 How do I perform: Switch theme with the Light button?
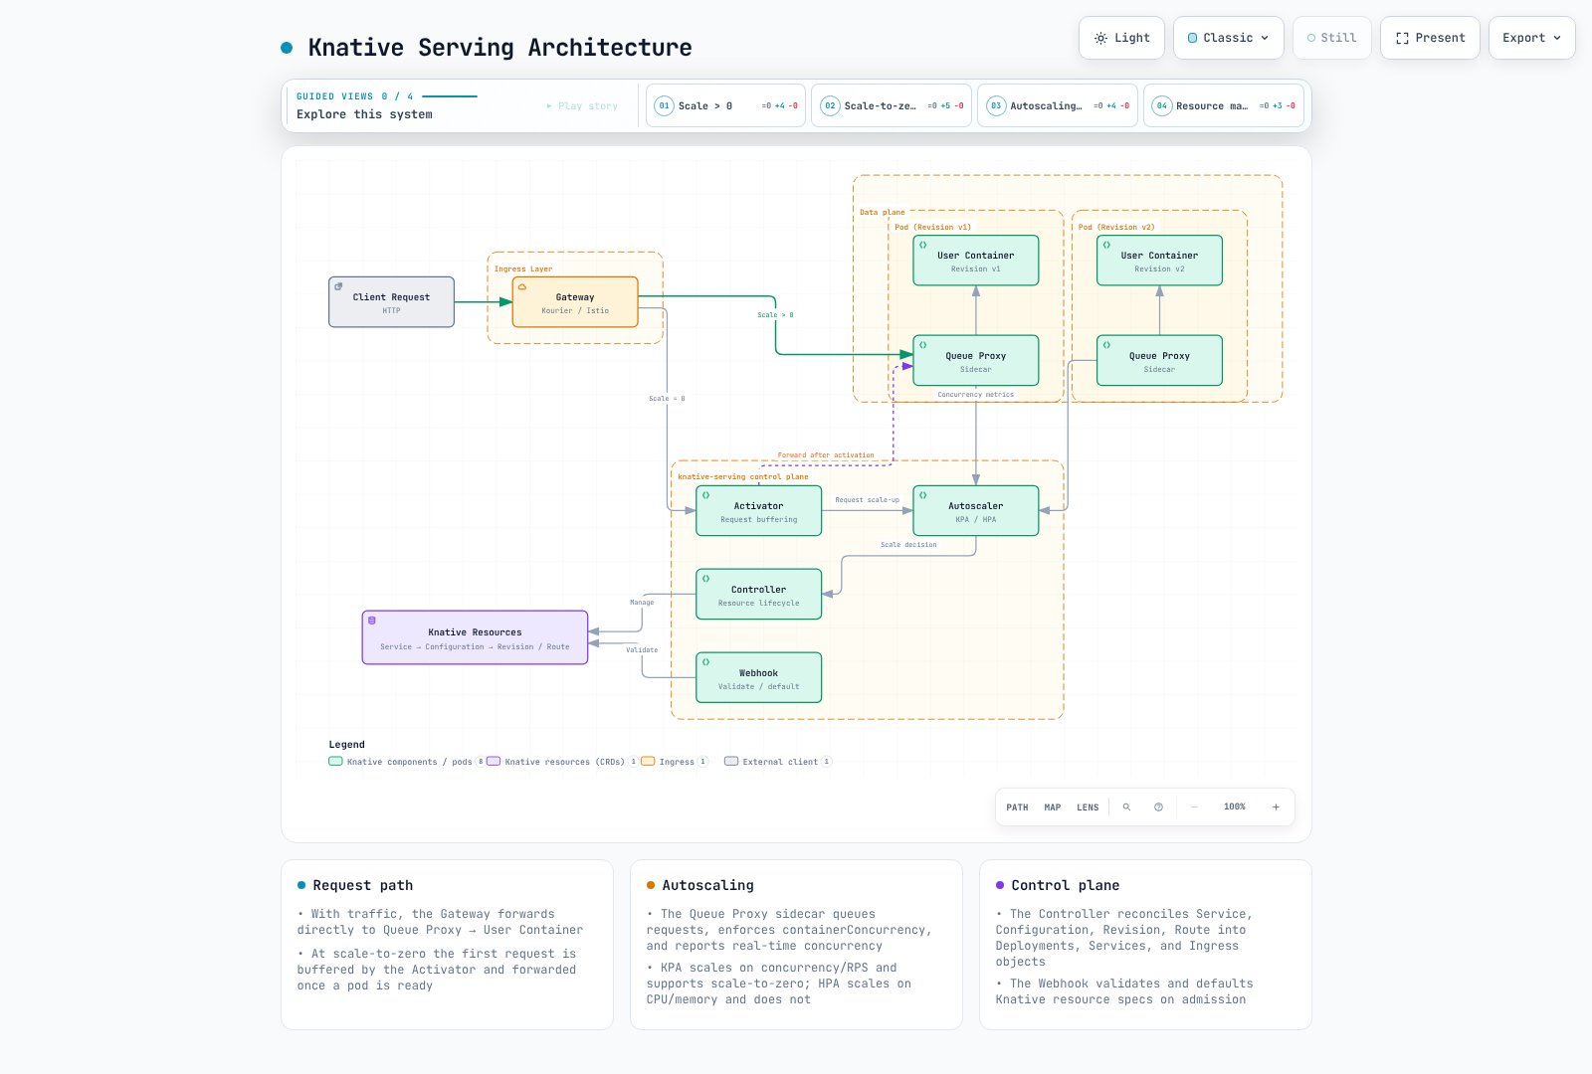pyautogui.click(x=1121, y=38)
